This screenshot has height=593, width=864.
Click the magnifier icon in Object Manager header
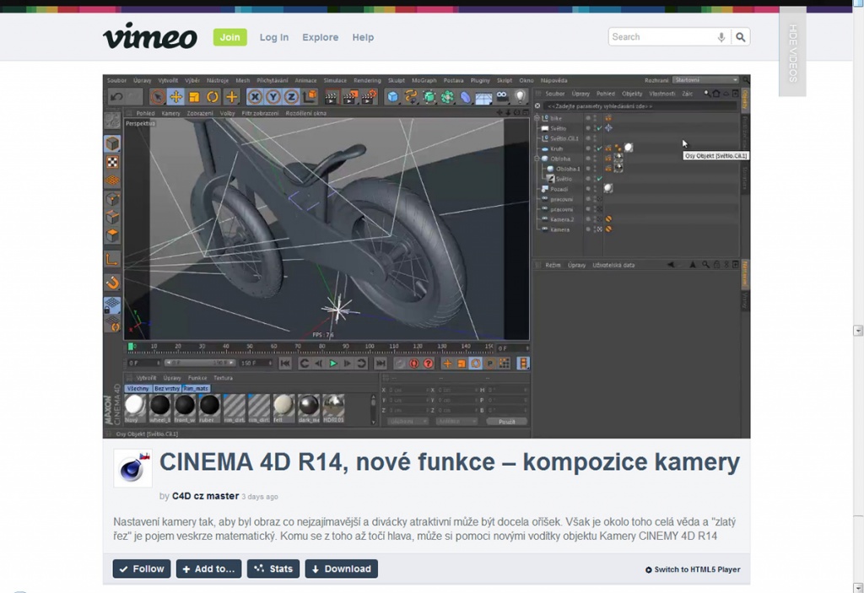[x=707, y=94]
